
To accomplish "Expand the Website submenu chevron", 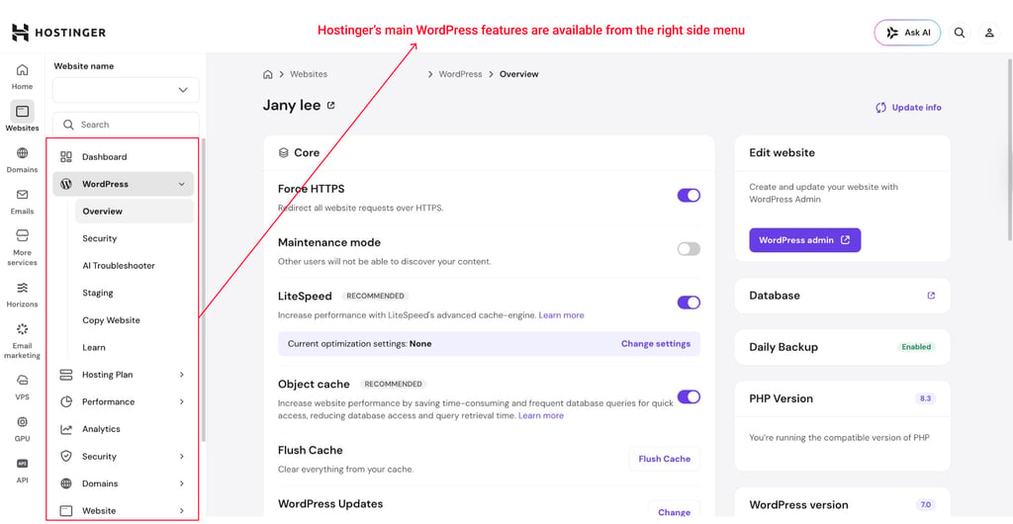I will (x=182, y=510).
